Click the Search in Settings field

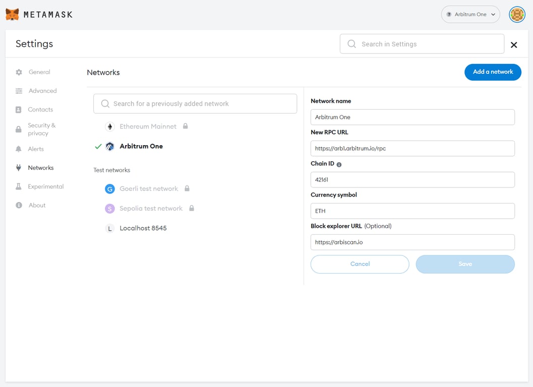422,44
